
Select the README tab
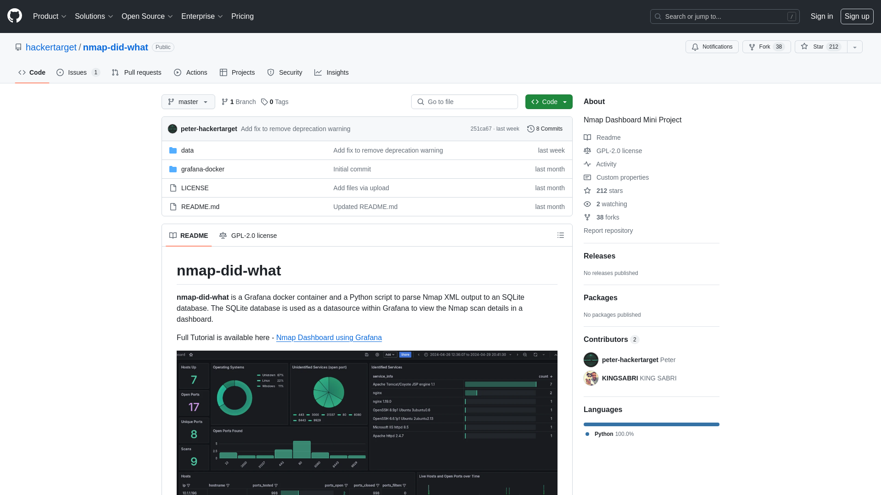point(189,236)
